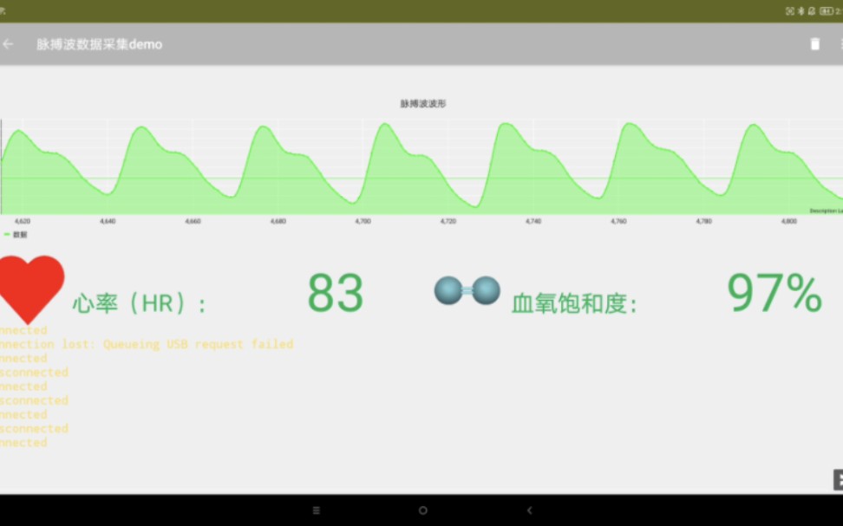Tap the 4,700 mark on the waveform axis
This screenshot has height=526, width=843.
(x=364, y=221)
